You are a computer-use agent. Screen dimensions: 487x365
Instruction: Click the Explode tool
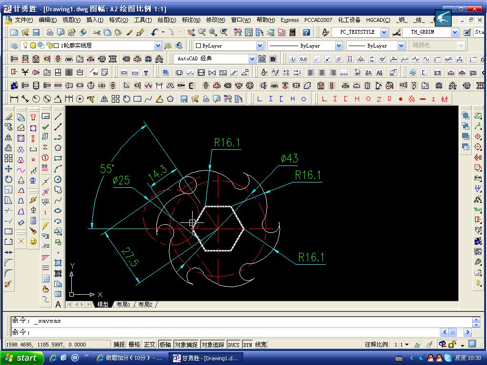tap(9, 284)
